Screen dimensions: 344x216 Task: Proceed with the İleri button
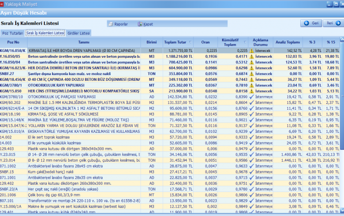[332, 23]
